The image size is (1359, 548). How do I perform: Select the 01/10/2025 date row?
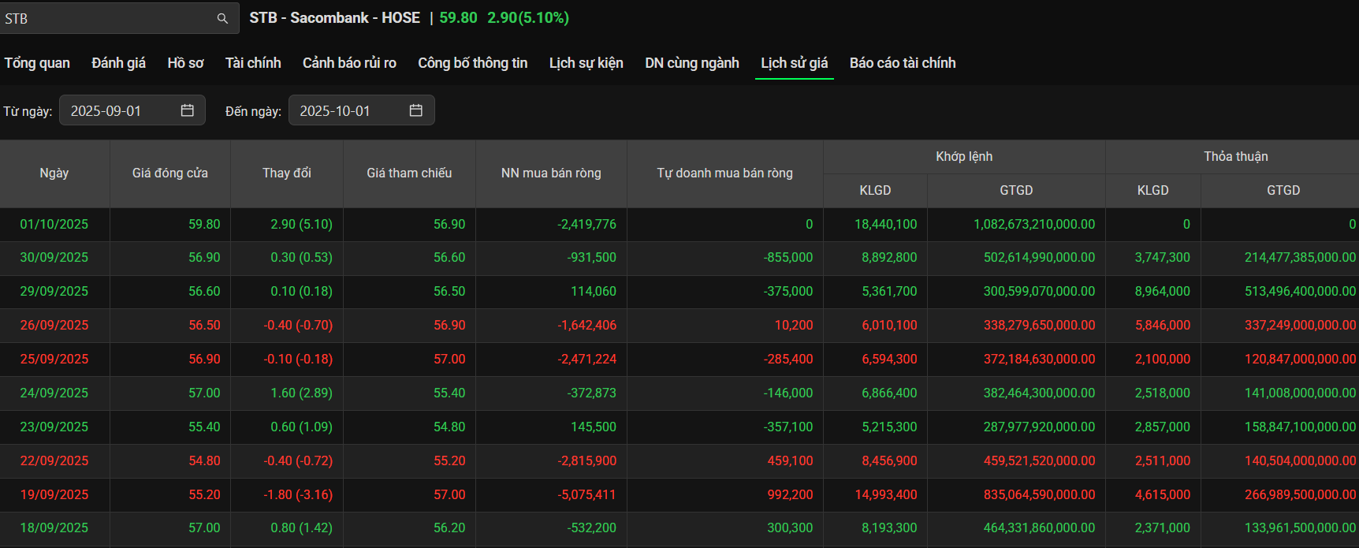54,225
